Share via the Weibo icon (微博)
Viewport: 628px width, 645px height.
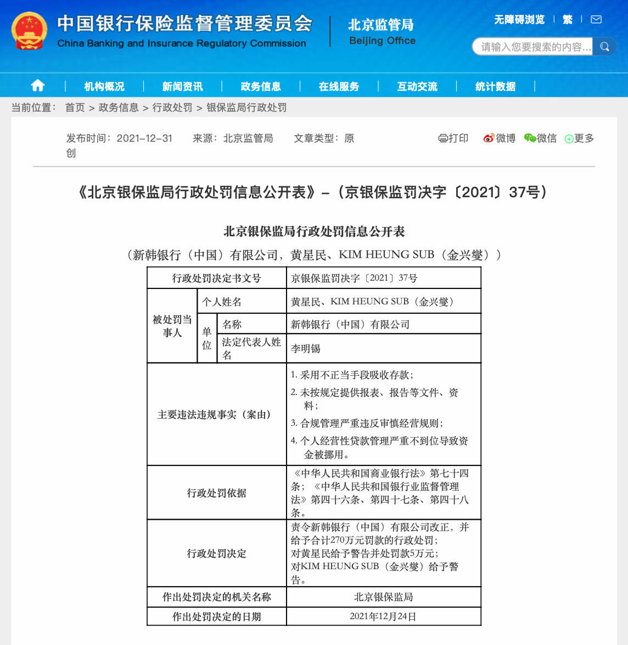(499, 138)
